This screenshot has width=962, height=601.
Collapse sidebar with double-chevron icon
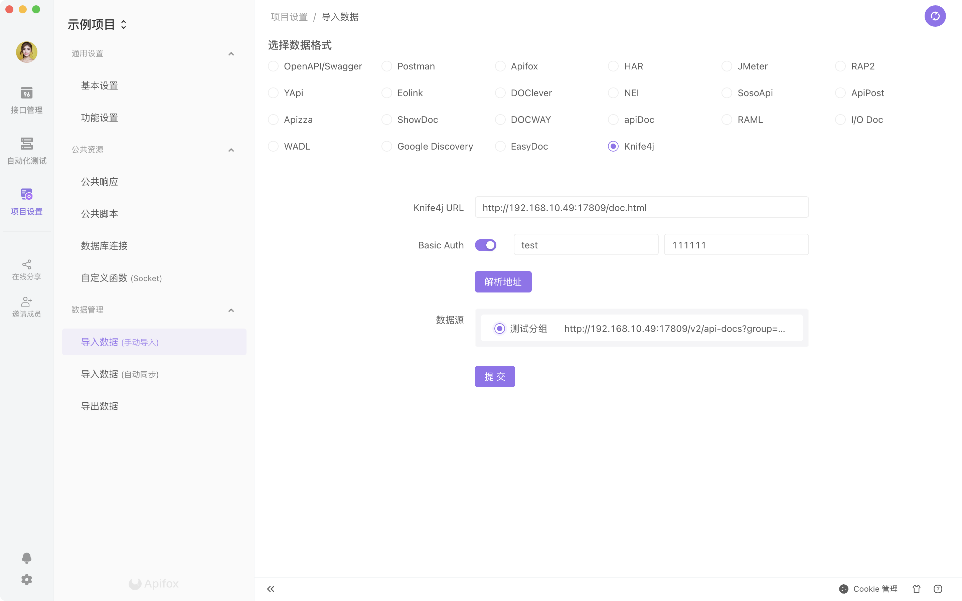(271, 589)
